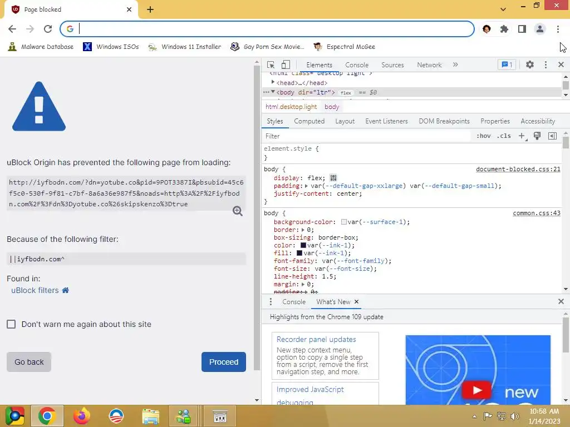This screenshot has width=570, height=427.
Task: Check Don't warn me again checkbox
Action: 11,324
